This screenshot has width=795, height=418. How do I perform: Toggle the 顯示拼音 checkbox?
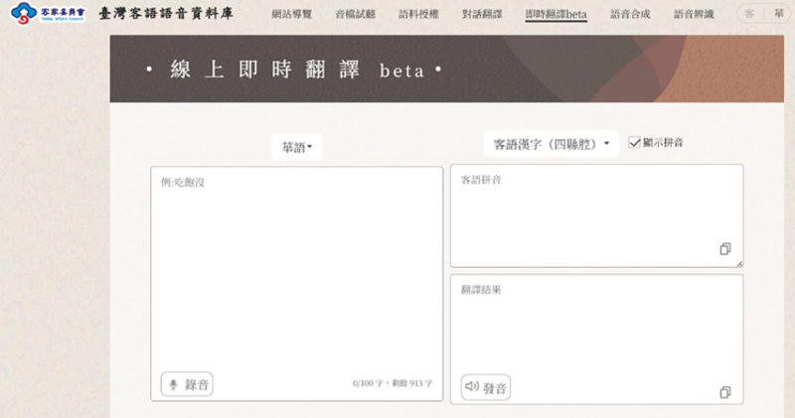pos(635,143)
